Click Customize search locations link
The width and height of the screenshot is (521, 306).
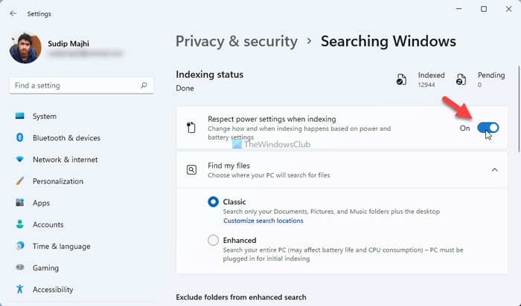[263, 221]
